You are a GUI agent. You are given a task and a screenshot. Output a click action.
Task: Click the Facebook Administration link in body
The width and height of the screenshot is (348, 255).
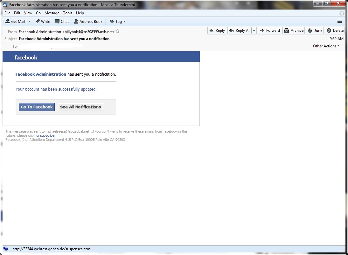[x=41, y=74]
